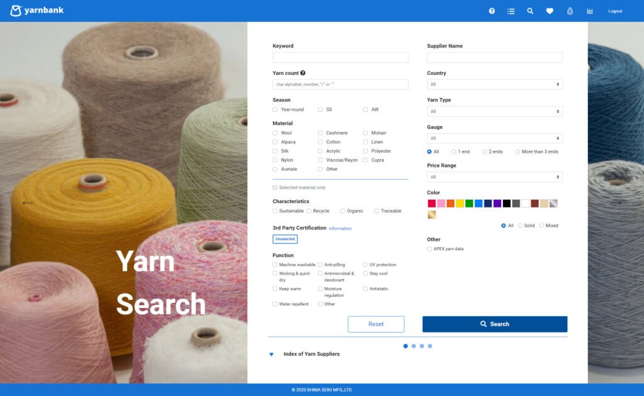
Task: Open the Country dropdown
Action: coord(494,84)
